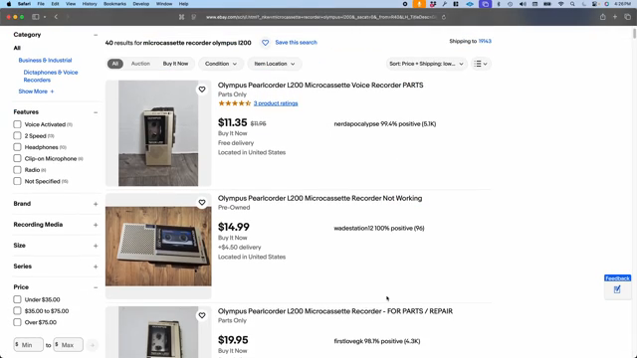Collapse the Price filter section
Screen dimensions: 637x358
pyautogui.click(x=96, y=287)
